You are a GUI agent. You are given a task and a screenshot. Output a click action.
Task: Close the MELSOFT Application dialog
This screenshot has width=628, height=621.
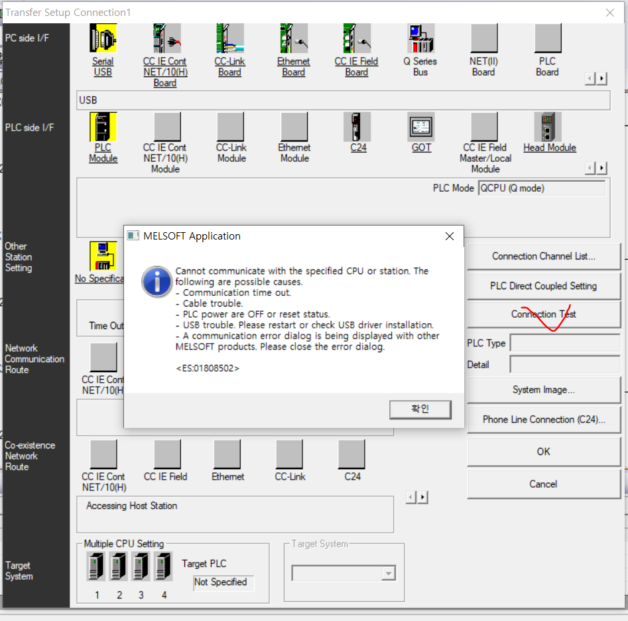(450, 236)
